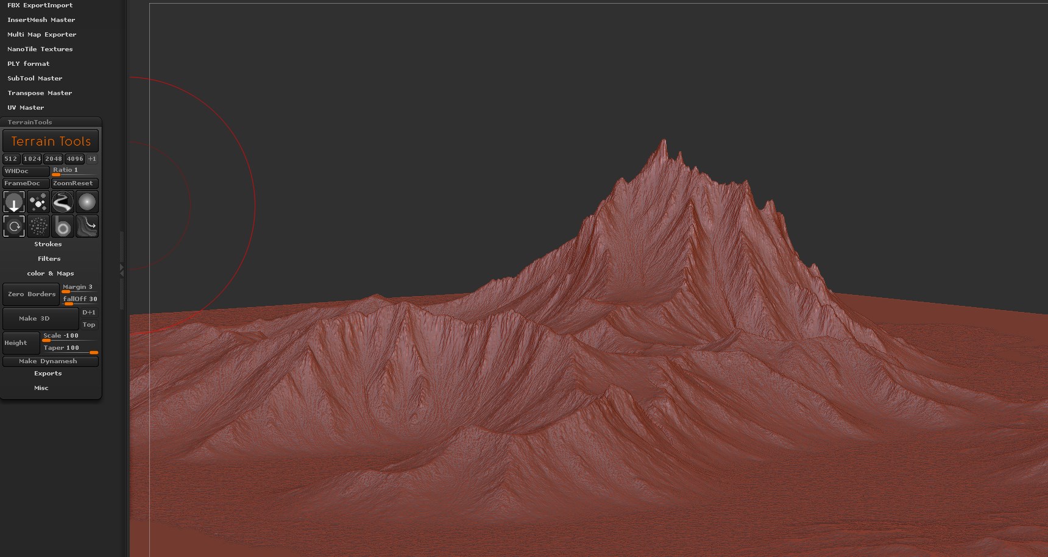
Task: Open the SubTool Master plugin
Action: pos(35,78)
